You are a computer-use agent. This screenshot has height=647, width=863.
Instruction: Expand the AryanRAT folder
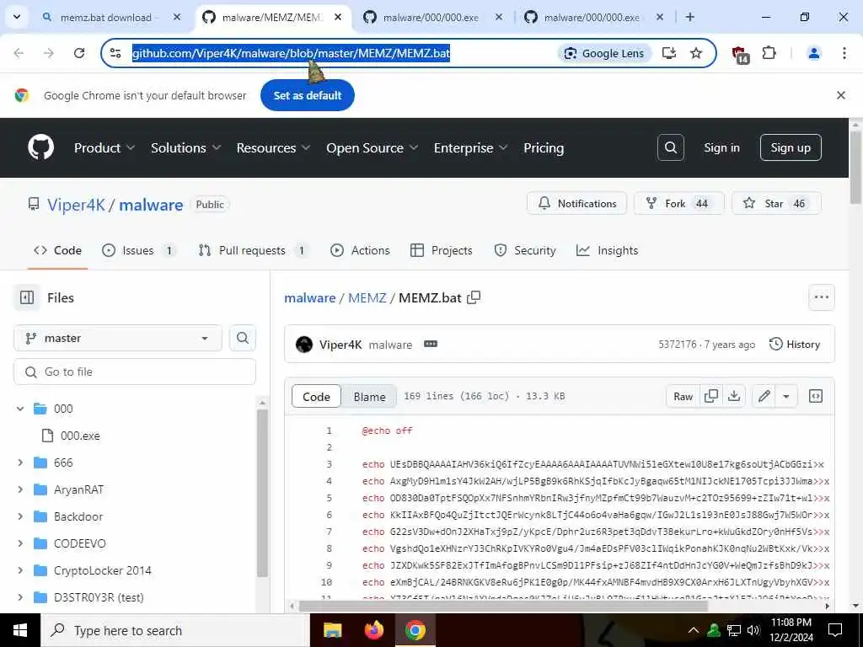click(20, 489)
